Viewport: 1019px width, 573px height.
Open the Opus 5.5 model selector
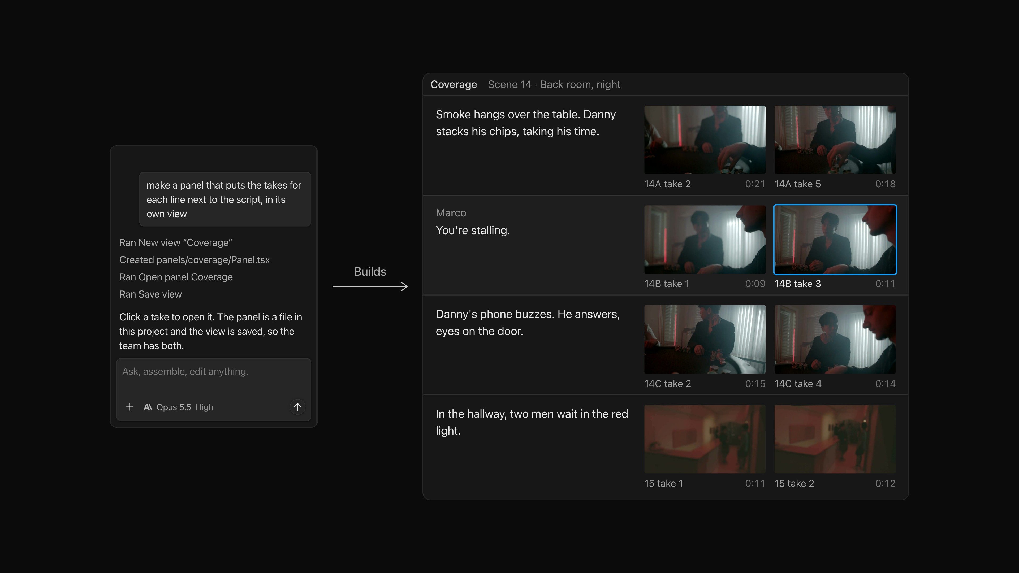[x=174, y=407]
